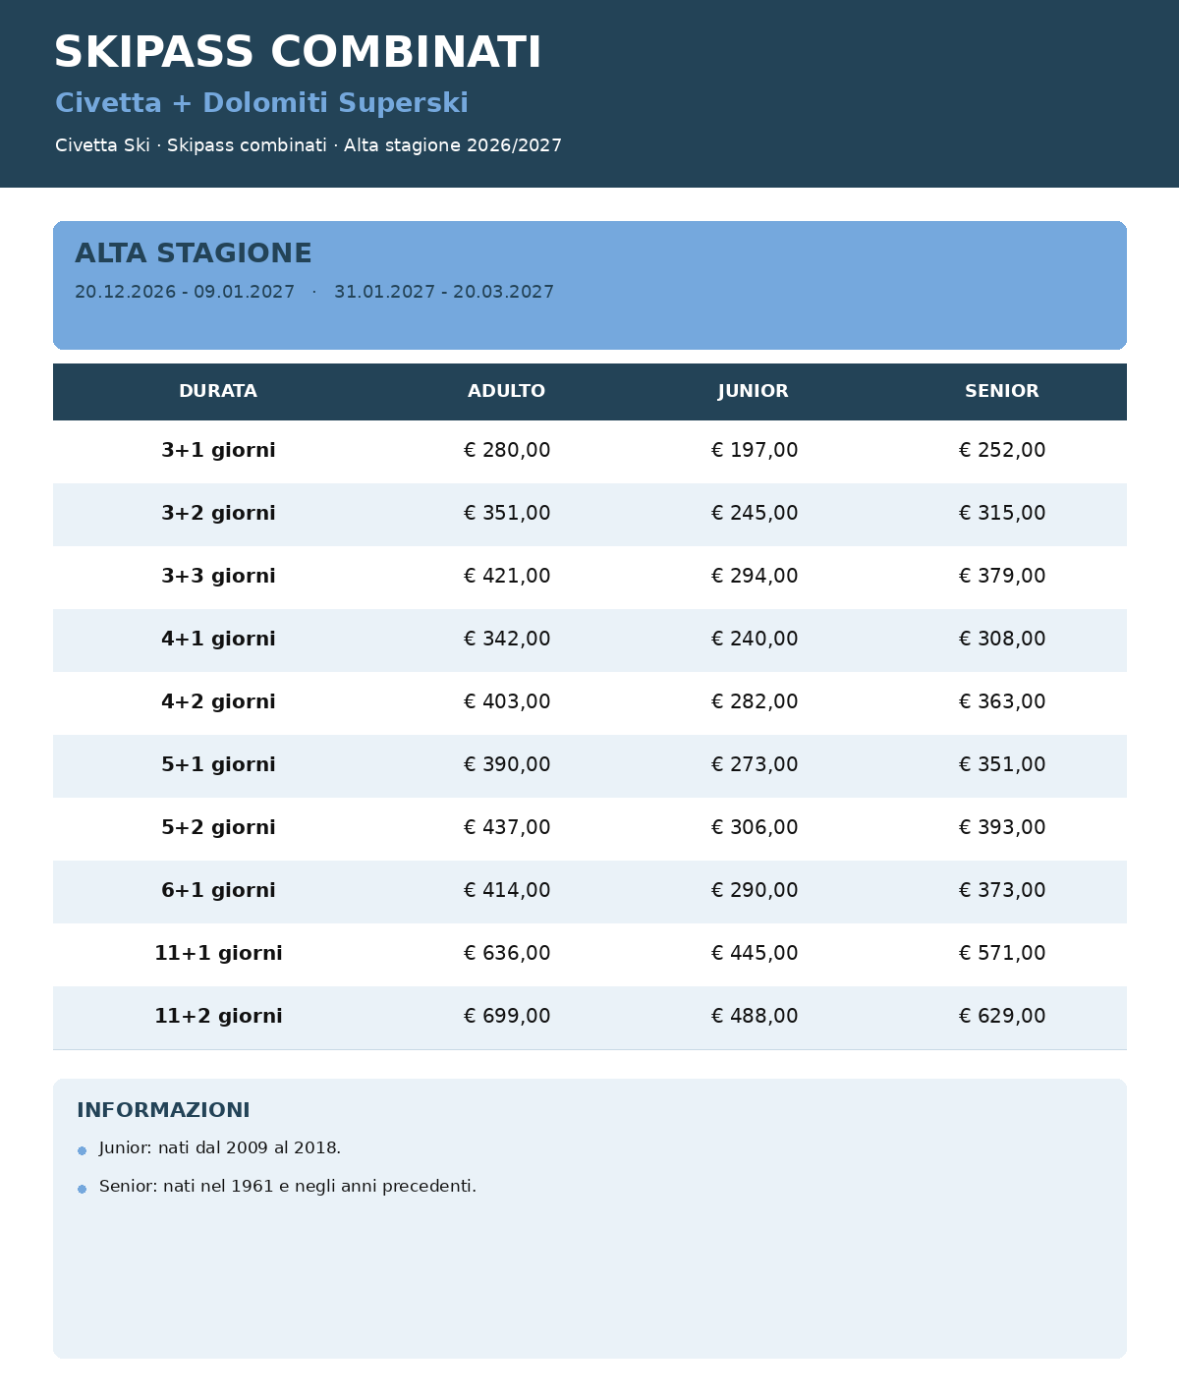
Task: Click the ALTA STAGIONE banner heading
Action: coord(194,253)
